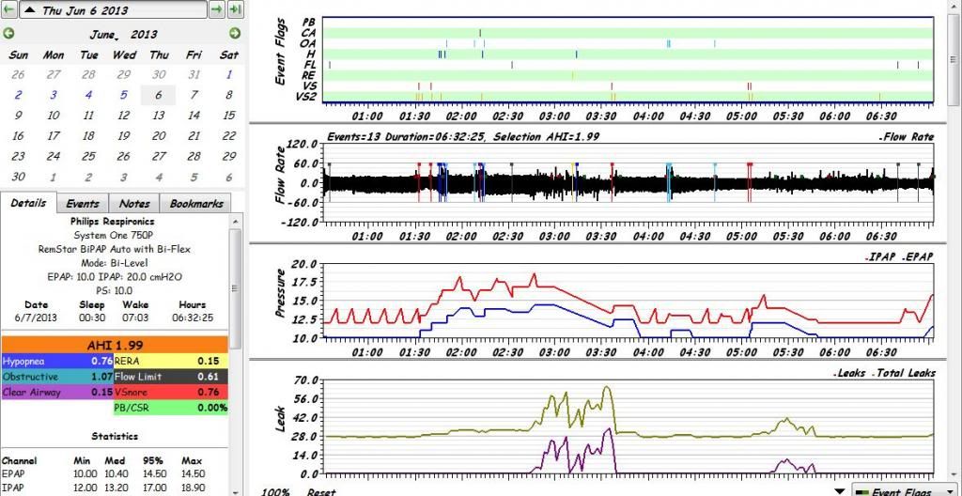Click the blue Hypopnea summary row
The height and width of the screenshot is (496, 962).
pos(56,361)
